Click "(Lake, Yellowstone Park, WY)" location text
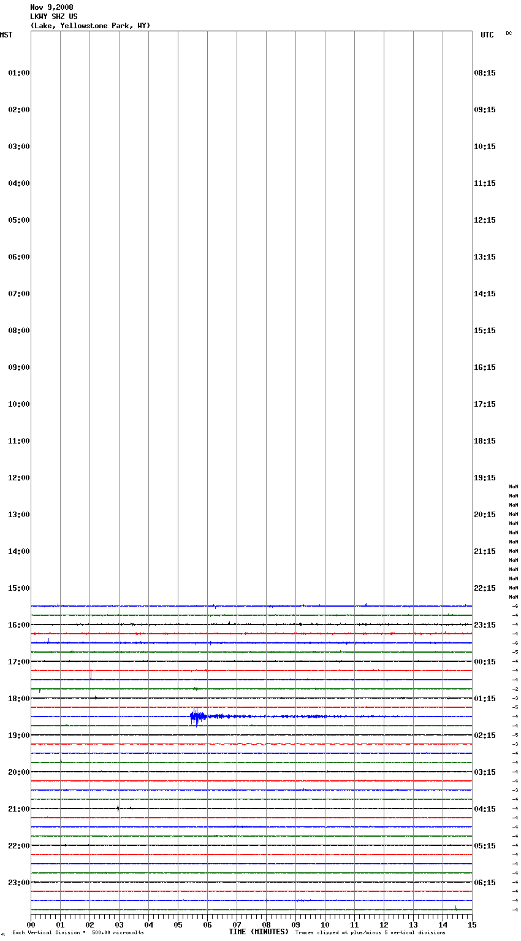Screen dimensions: 521x941 (90, 26)
